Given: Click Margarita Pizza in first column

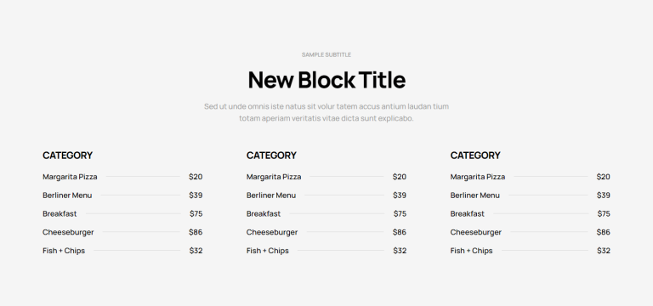Looking at the screenshot, I should coord(70,177).
